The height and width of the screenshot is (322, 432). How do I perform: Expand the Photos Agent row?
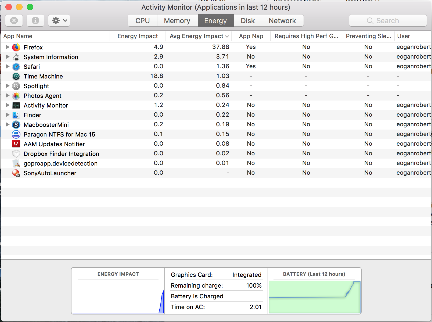click(x=8, y=95)
